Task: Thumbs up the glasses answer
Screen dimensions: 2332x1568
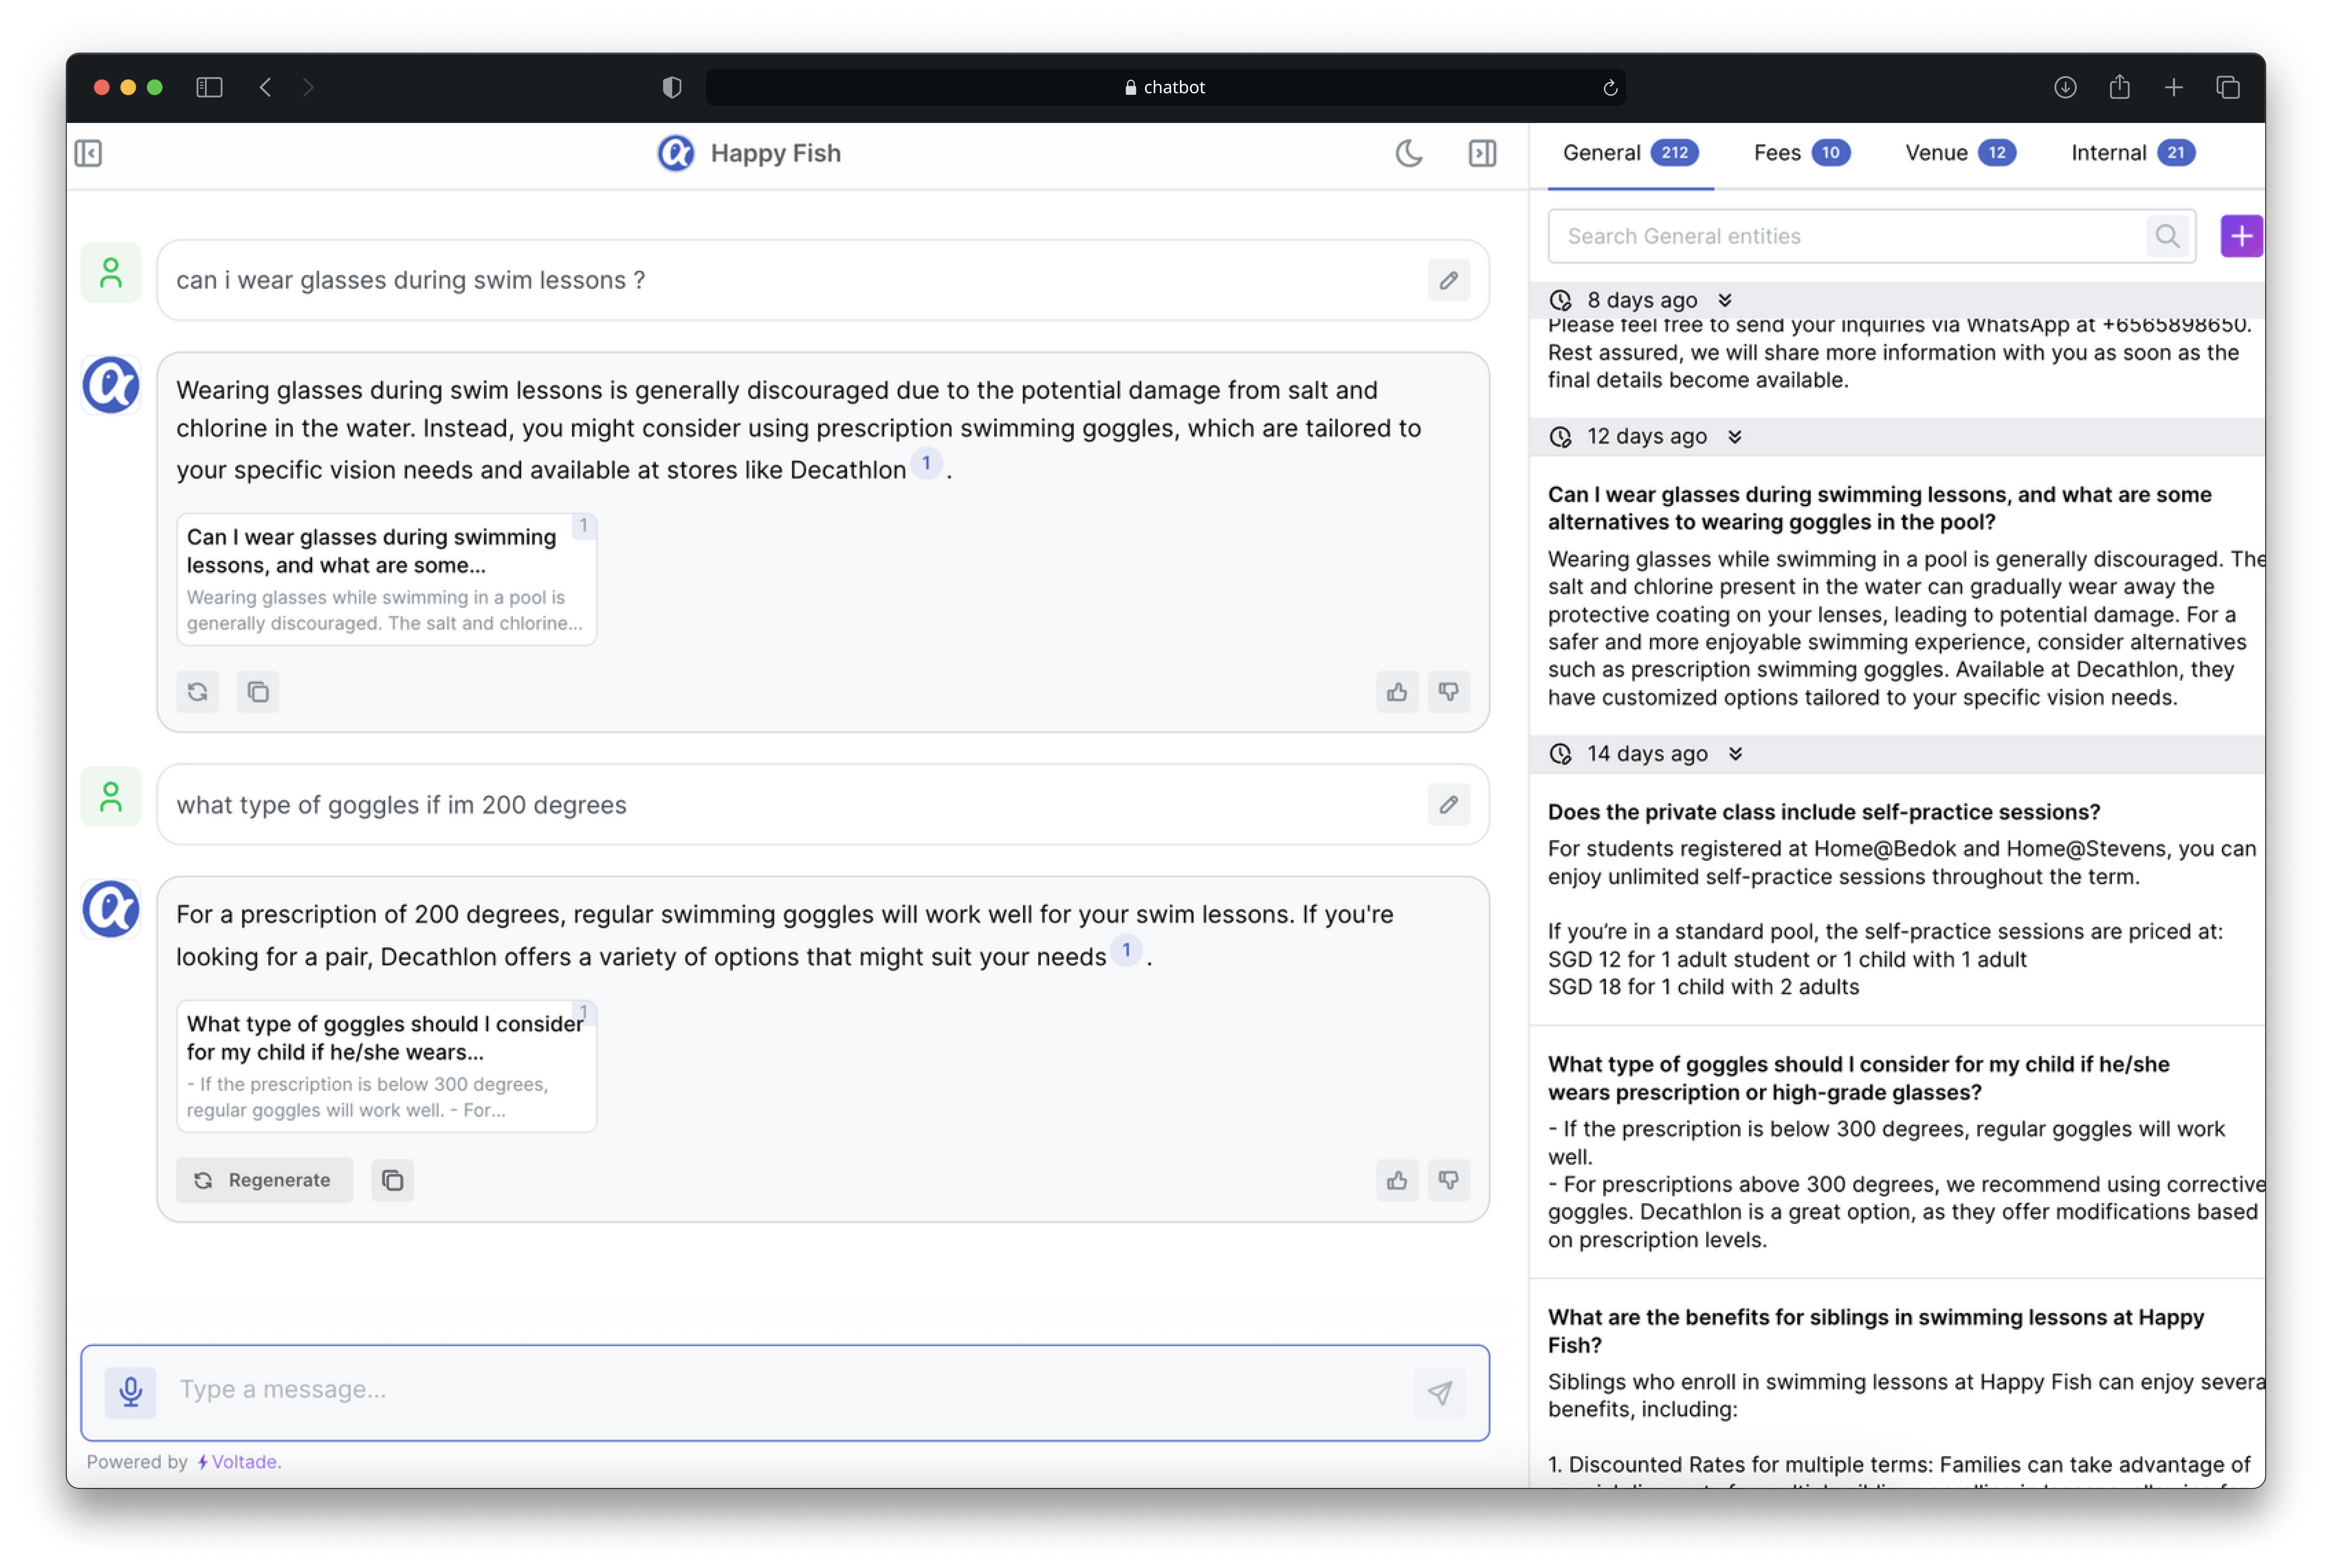Action: coord(1397,692)
